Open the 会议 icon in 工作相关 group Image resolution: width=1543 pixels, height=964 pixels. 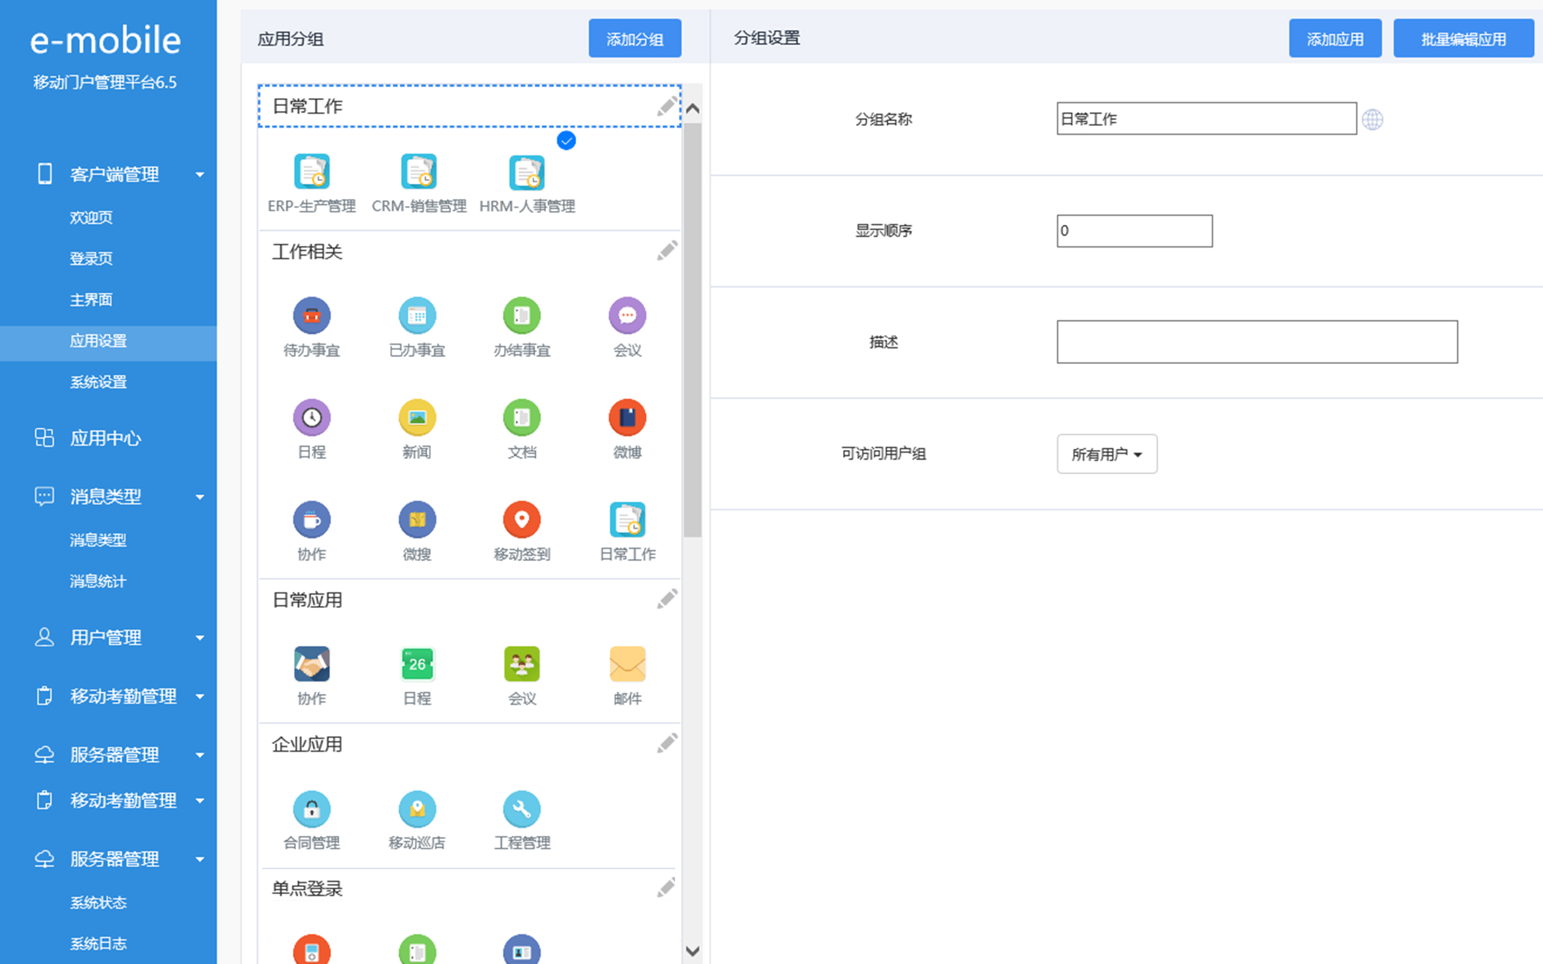click(x=627, y=315)
